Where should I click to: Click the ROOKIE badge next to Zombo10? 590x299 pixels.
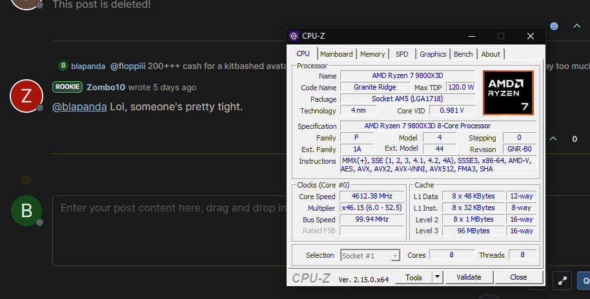67,87
